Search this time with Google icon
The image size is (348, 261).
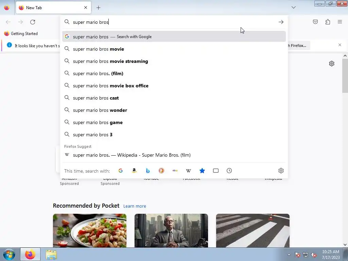(x=121, y=171)
